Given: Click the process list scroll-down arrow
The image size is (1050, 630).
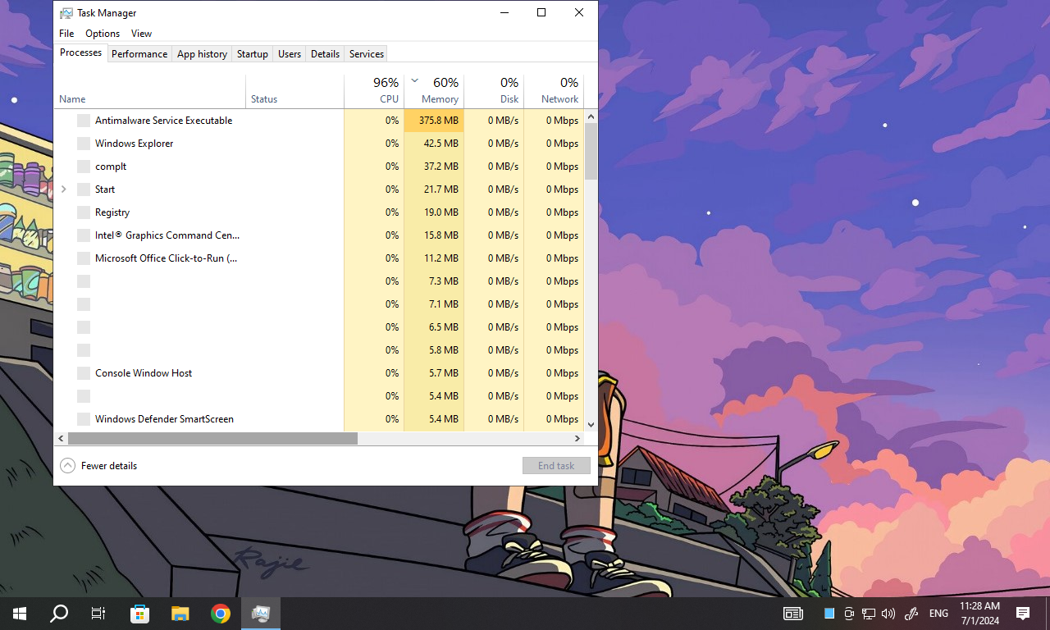Looking at the screenshot, I should pos(591,424).
